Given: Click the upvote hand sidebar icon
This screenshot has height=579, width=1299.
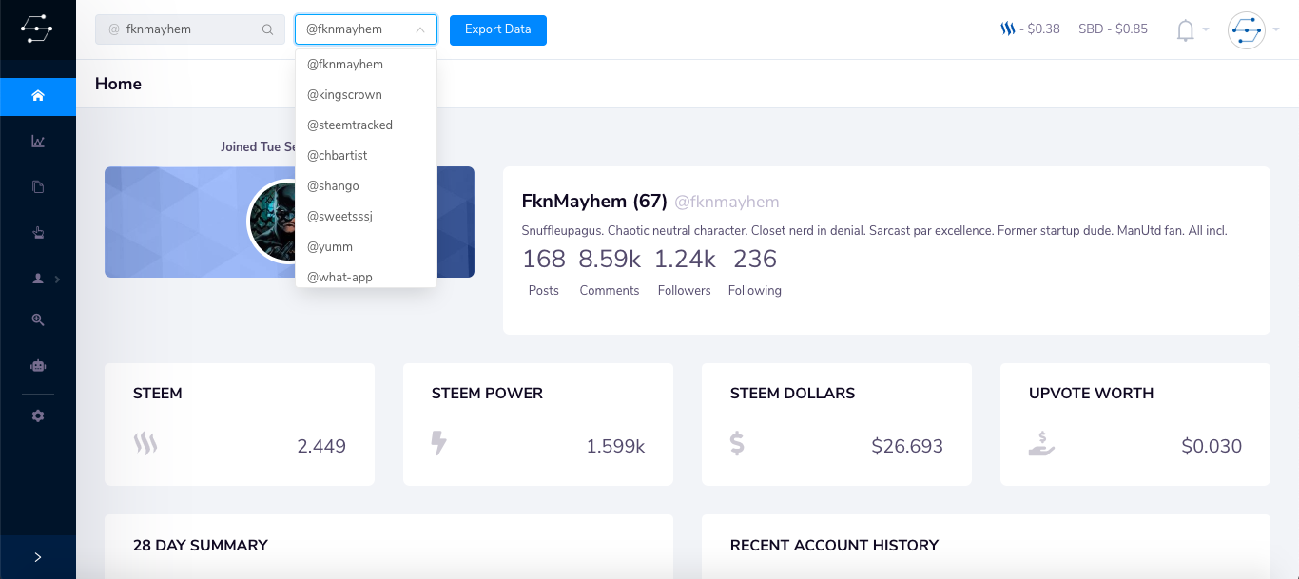Looking at the screenshot, I should tap(38, 233).
